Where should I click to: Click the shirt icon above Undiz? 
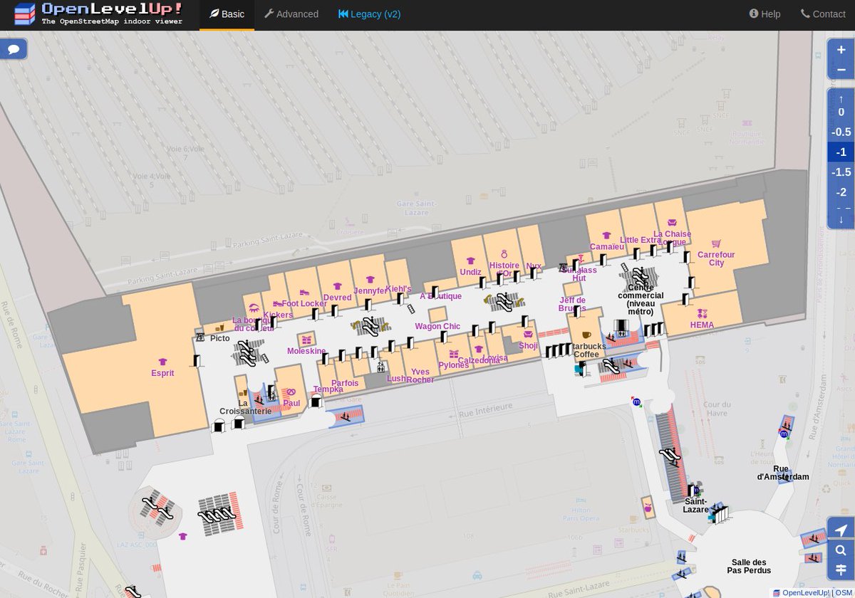pos(470,261)
